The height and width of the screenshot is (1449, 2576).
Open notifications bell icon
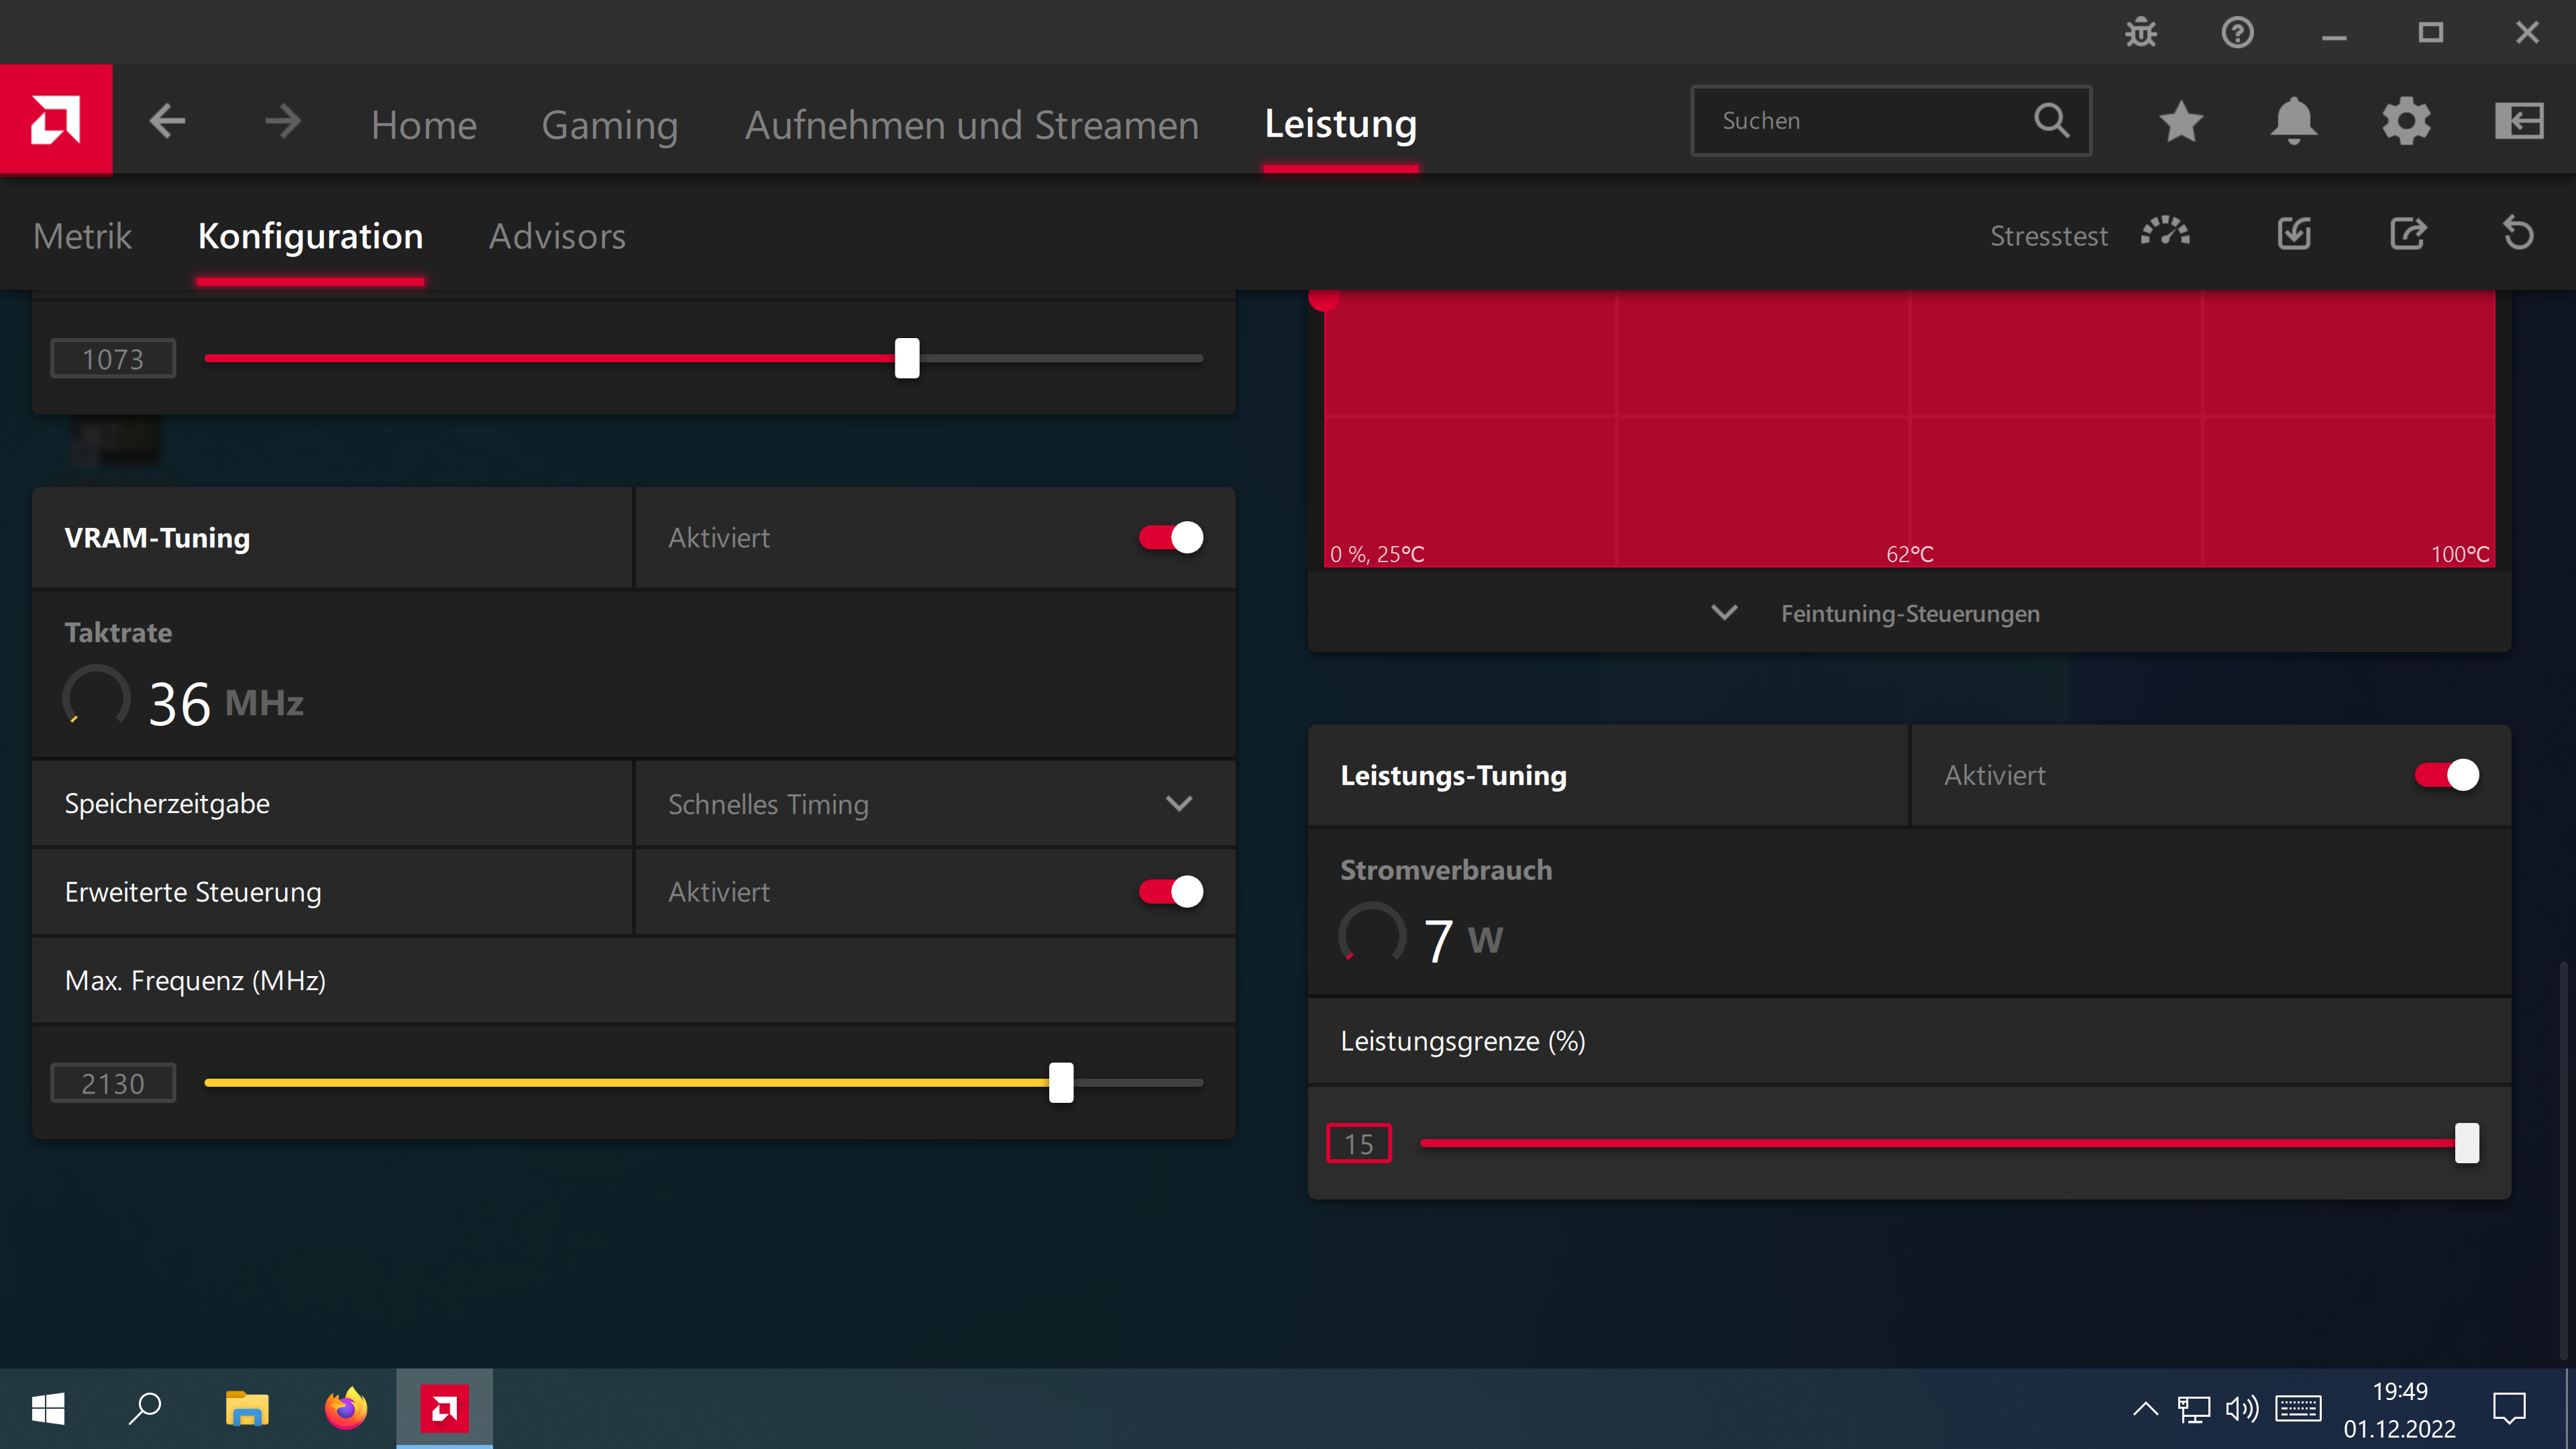point(2294,122)
